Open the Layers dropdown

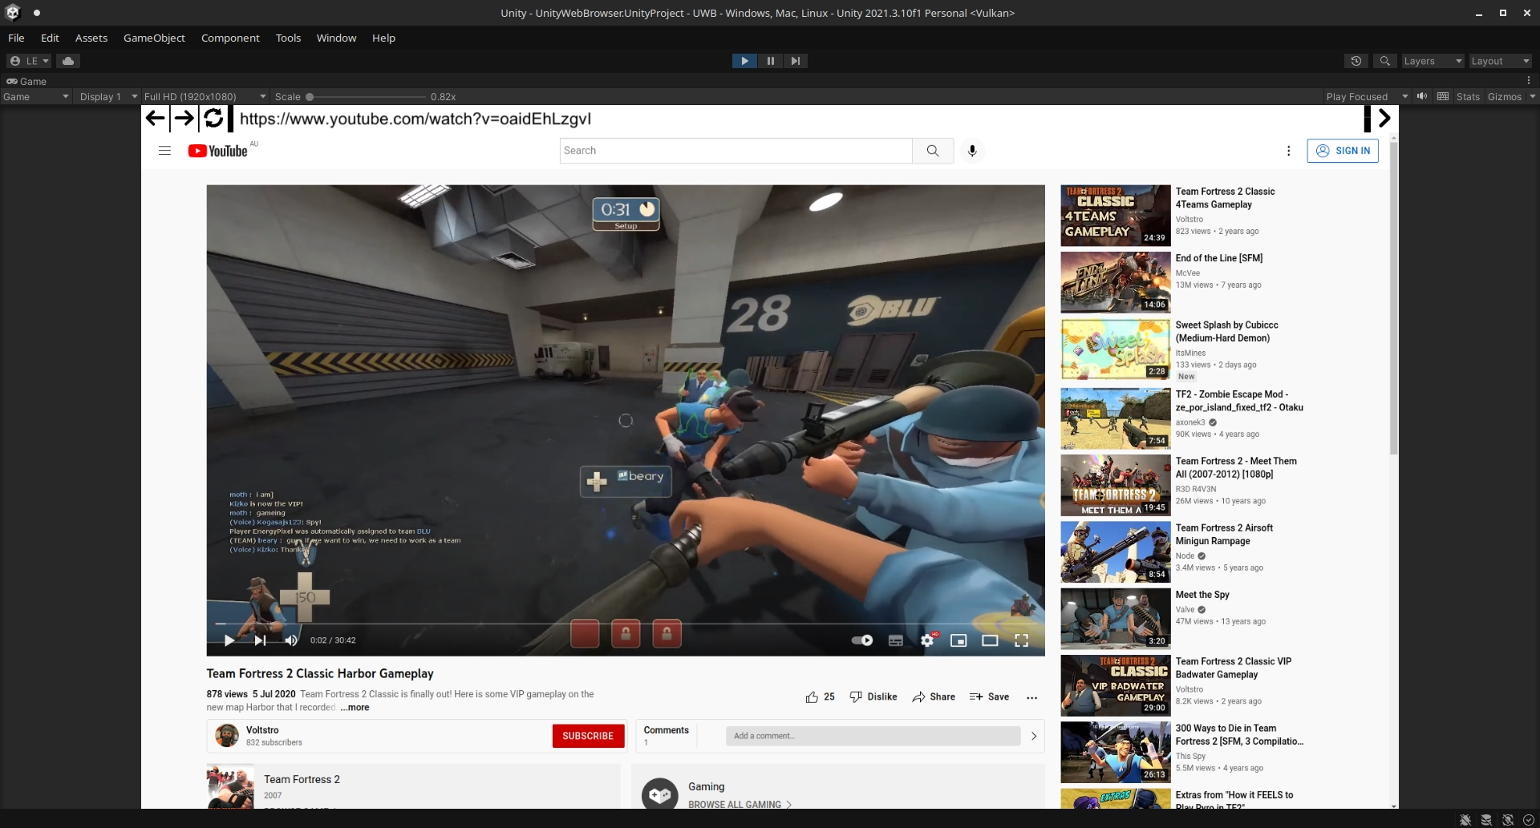1433,61
